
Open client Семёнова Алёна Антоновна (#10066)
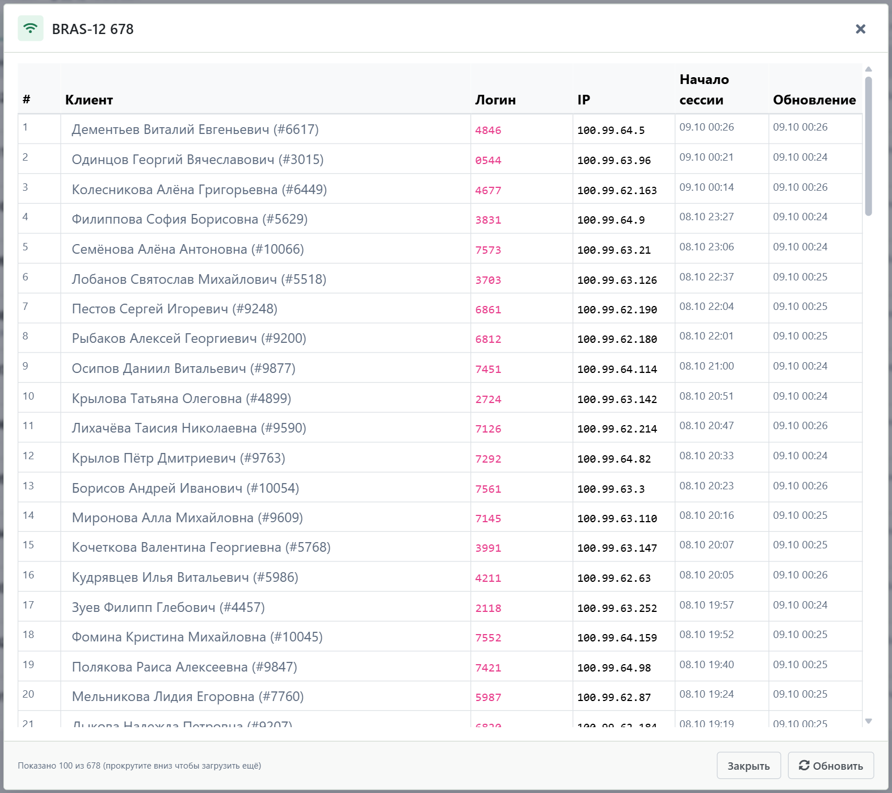point(188,249)
